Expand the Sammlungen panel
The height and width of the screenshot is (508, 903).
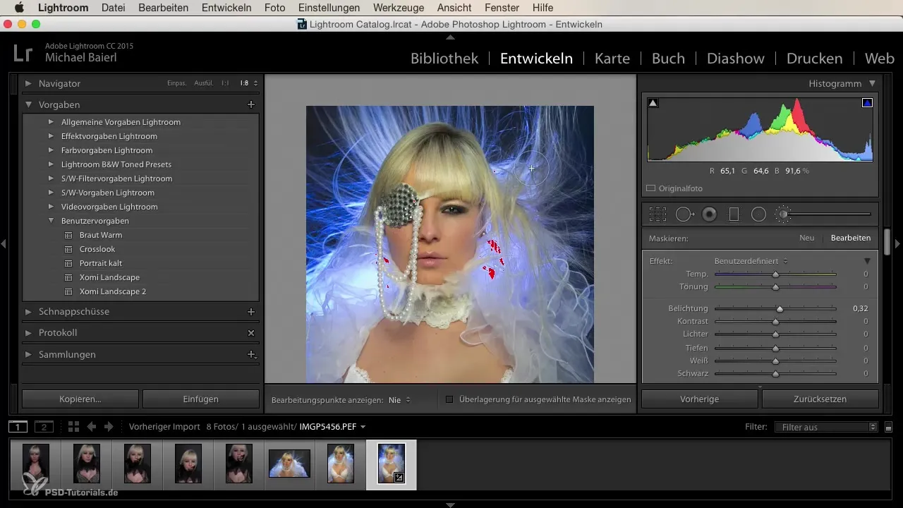pyautogui.click(x=28, y=354)
